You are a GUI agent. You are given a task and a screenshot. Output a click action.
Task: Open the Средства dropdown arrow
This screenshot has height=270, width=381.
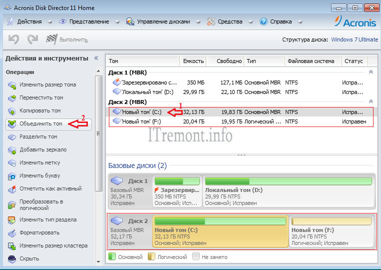tap(251, 22)
